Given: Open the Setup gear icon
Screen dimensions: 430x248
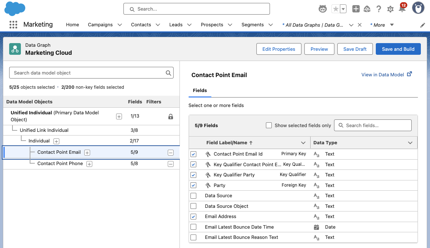Looking at the screenshot, I should pyautogui.click(x=390, y=9).
